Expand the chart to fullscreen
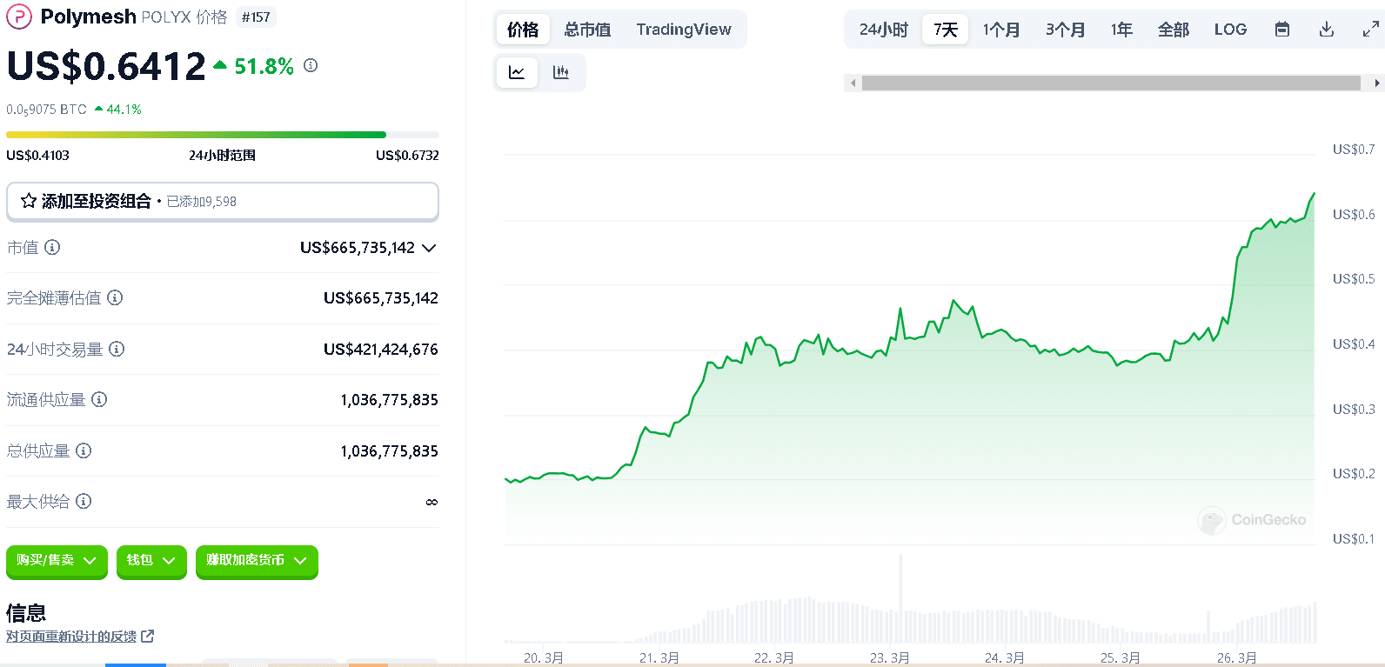The height and width of the screenshot is (667, 1385). coord(1370,30)
